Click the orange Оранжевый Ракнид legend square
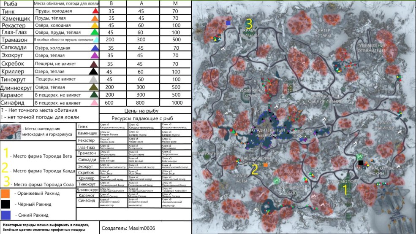This screenshot has width=416, height=234. coord(6,194)
